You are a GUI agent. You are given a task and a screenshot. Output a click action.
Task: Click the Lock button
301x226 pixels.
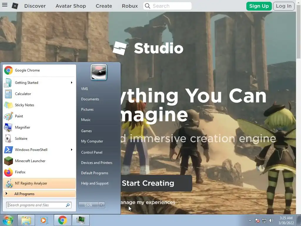pos(88,205)
